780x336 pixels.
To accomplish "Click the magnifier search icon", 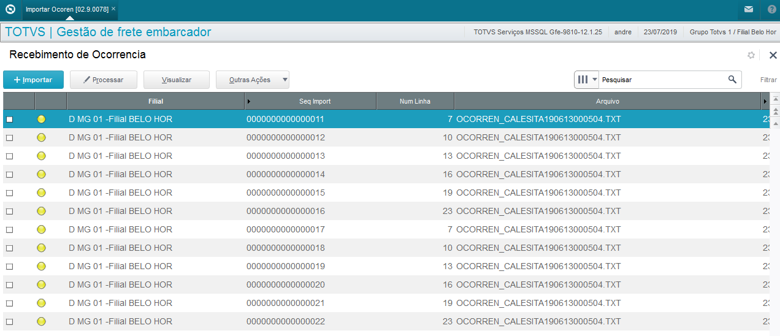I will click(732, 80).
